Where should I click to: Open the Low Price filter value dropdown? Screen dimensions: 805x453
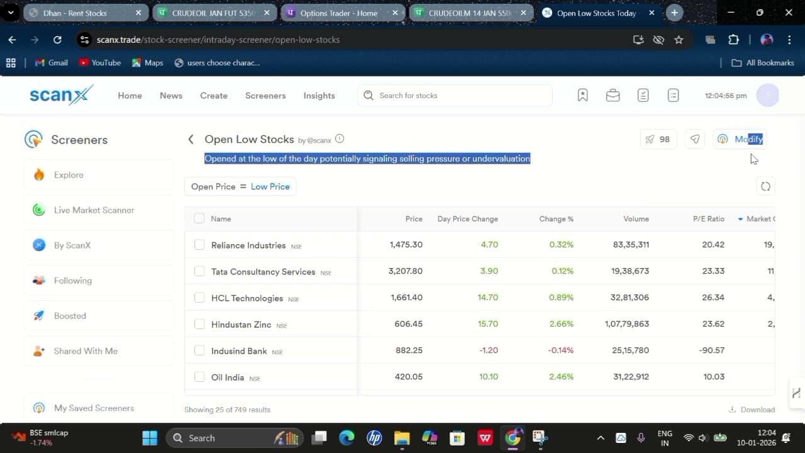click(x=270, y=186)
